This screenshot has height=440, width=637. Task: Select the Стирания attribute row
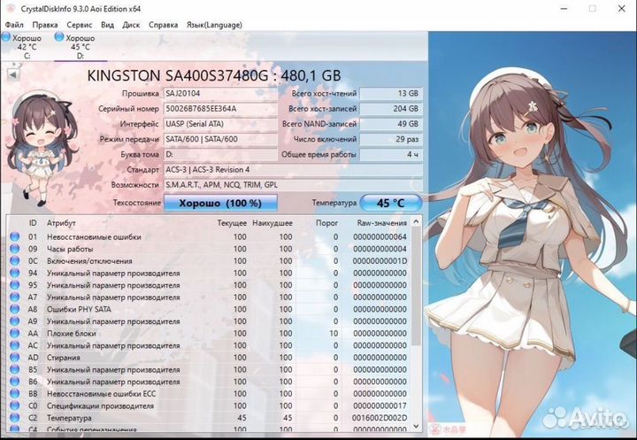point(209,357)
